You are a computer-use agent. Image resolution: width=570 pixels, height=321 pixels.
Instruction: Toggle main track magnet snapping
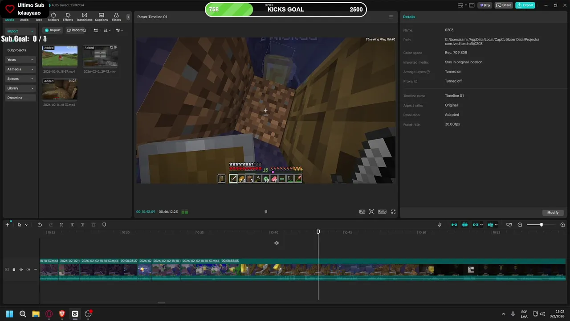454,225
